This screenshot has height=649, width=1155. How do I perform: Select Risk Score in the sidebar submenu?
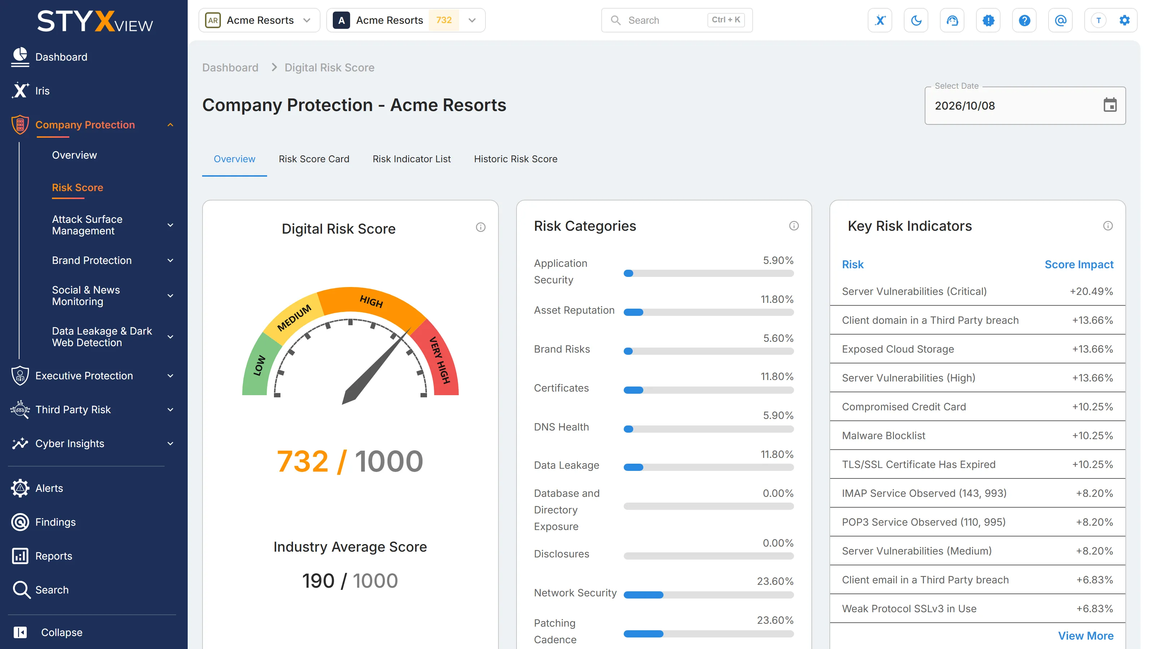click(78, 187)
